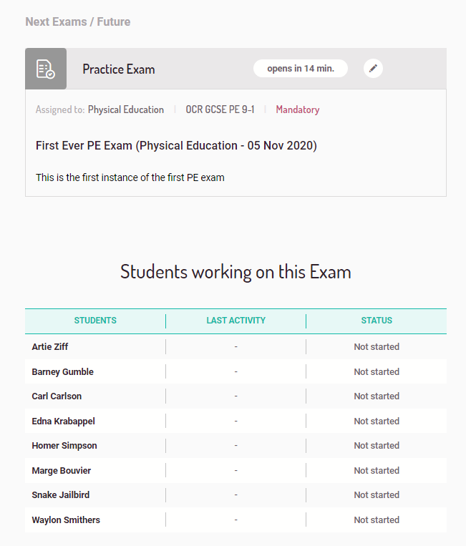Image resolution: width=466 pixels, height=546 pixels.
Task: Click the pencil edit icon
Action: [x=373, y=68]
